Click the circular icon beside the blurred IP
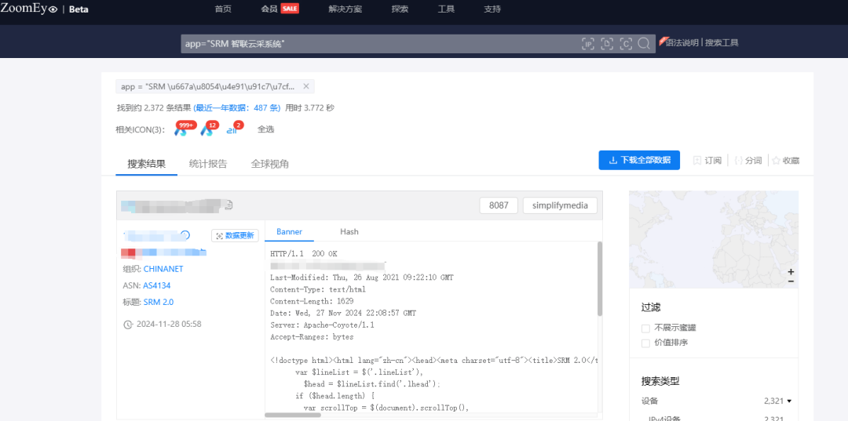The width and height of the screenshot is (848, 421). (185, 235)
